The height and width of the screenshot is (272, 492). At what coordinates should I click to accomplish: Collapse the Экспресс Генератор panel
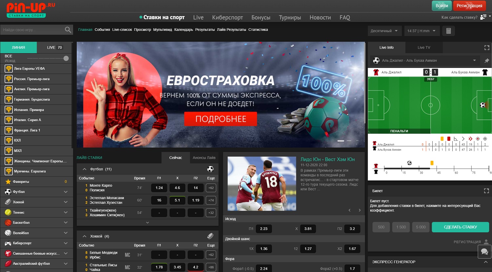click(x=485, y=262)
